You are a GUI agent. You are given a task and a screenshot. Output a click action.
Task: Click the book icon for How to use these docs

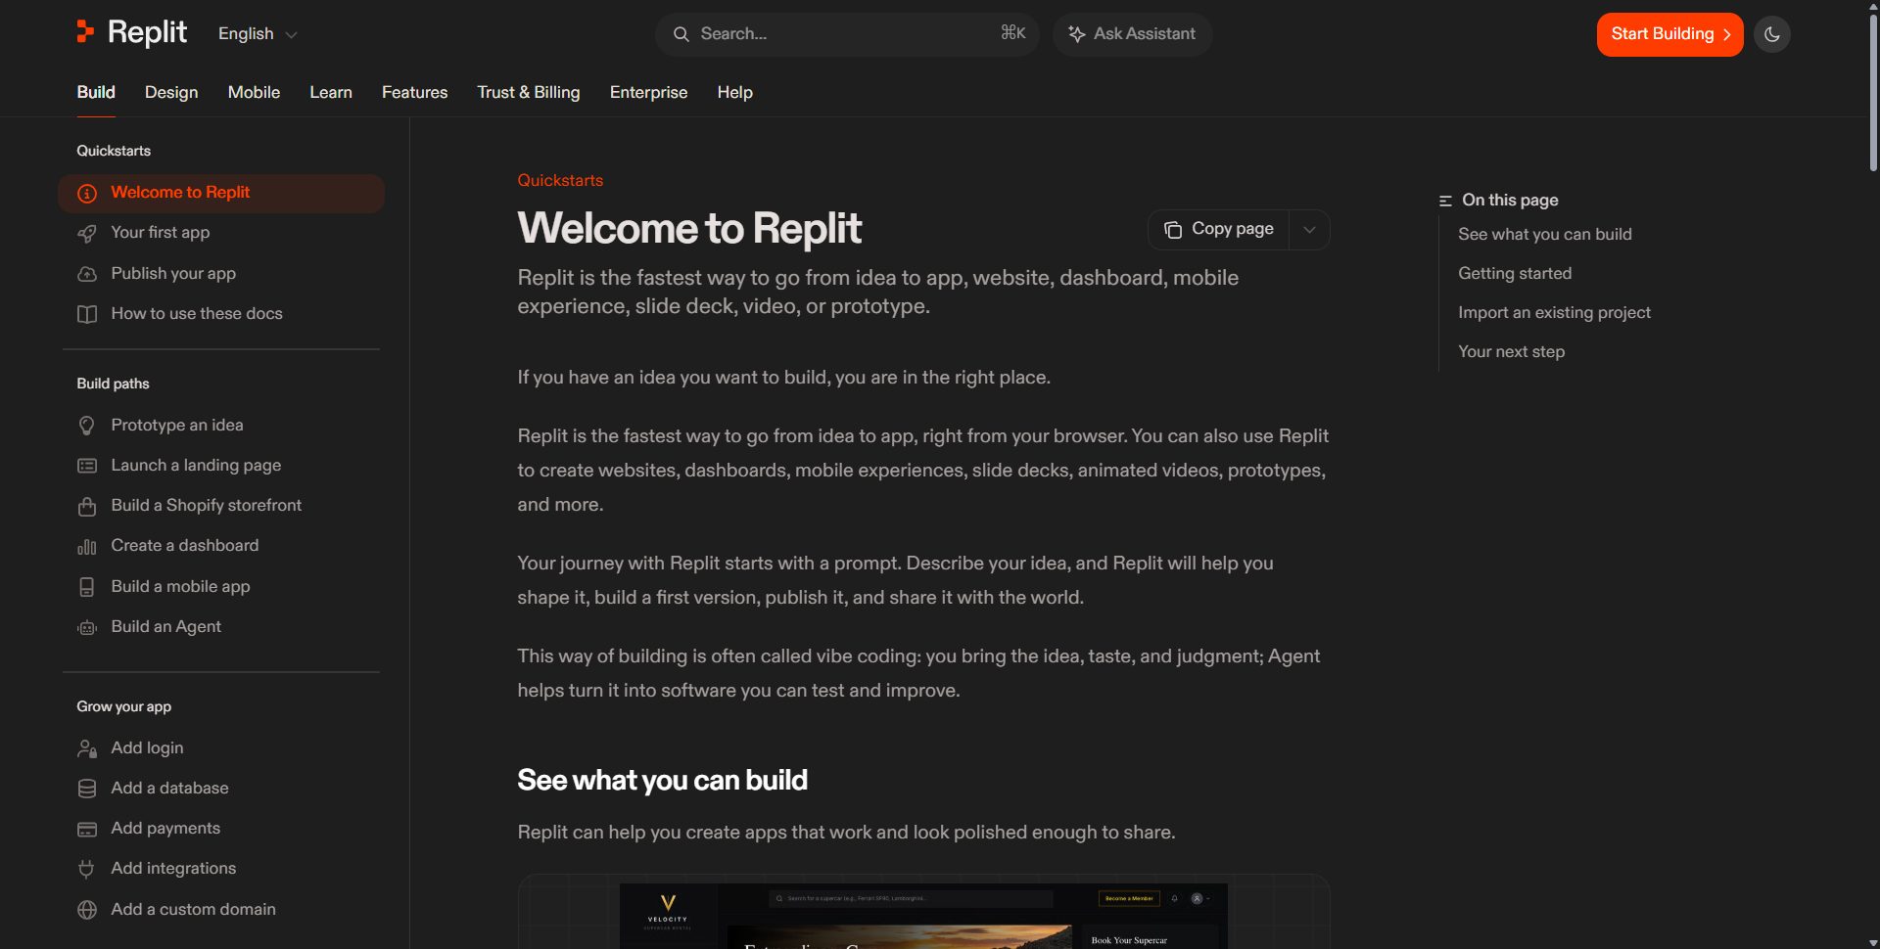tap(87, 314)
